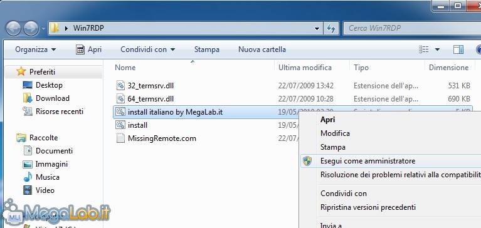This screenshot has width=481, height=228.
Task: Select Preferiti in the navigation pane
Action: coord(43,71)
